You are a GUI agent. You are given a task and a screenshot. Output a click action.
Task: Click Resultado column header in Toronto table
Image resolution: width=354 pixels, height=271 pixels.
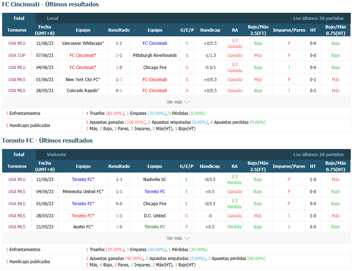coord(119,166)
